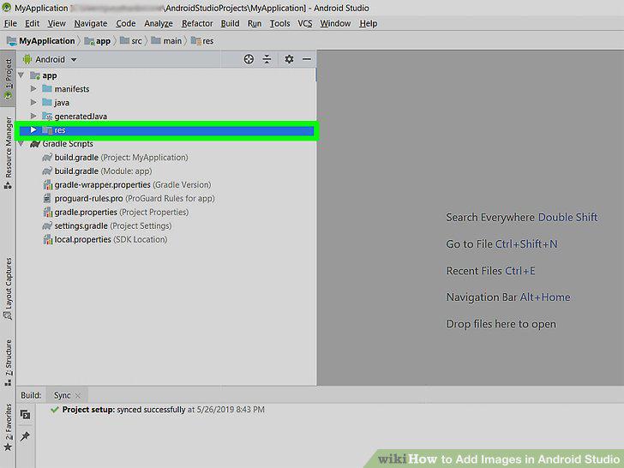Viewport: 624px width, 468px height.
Task: Click the Toggle view icon in Build panel
Action: [25, 415]
